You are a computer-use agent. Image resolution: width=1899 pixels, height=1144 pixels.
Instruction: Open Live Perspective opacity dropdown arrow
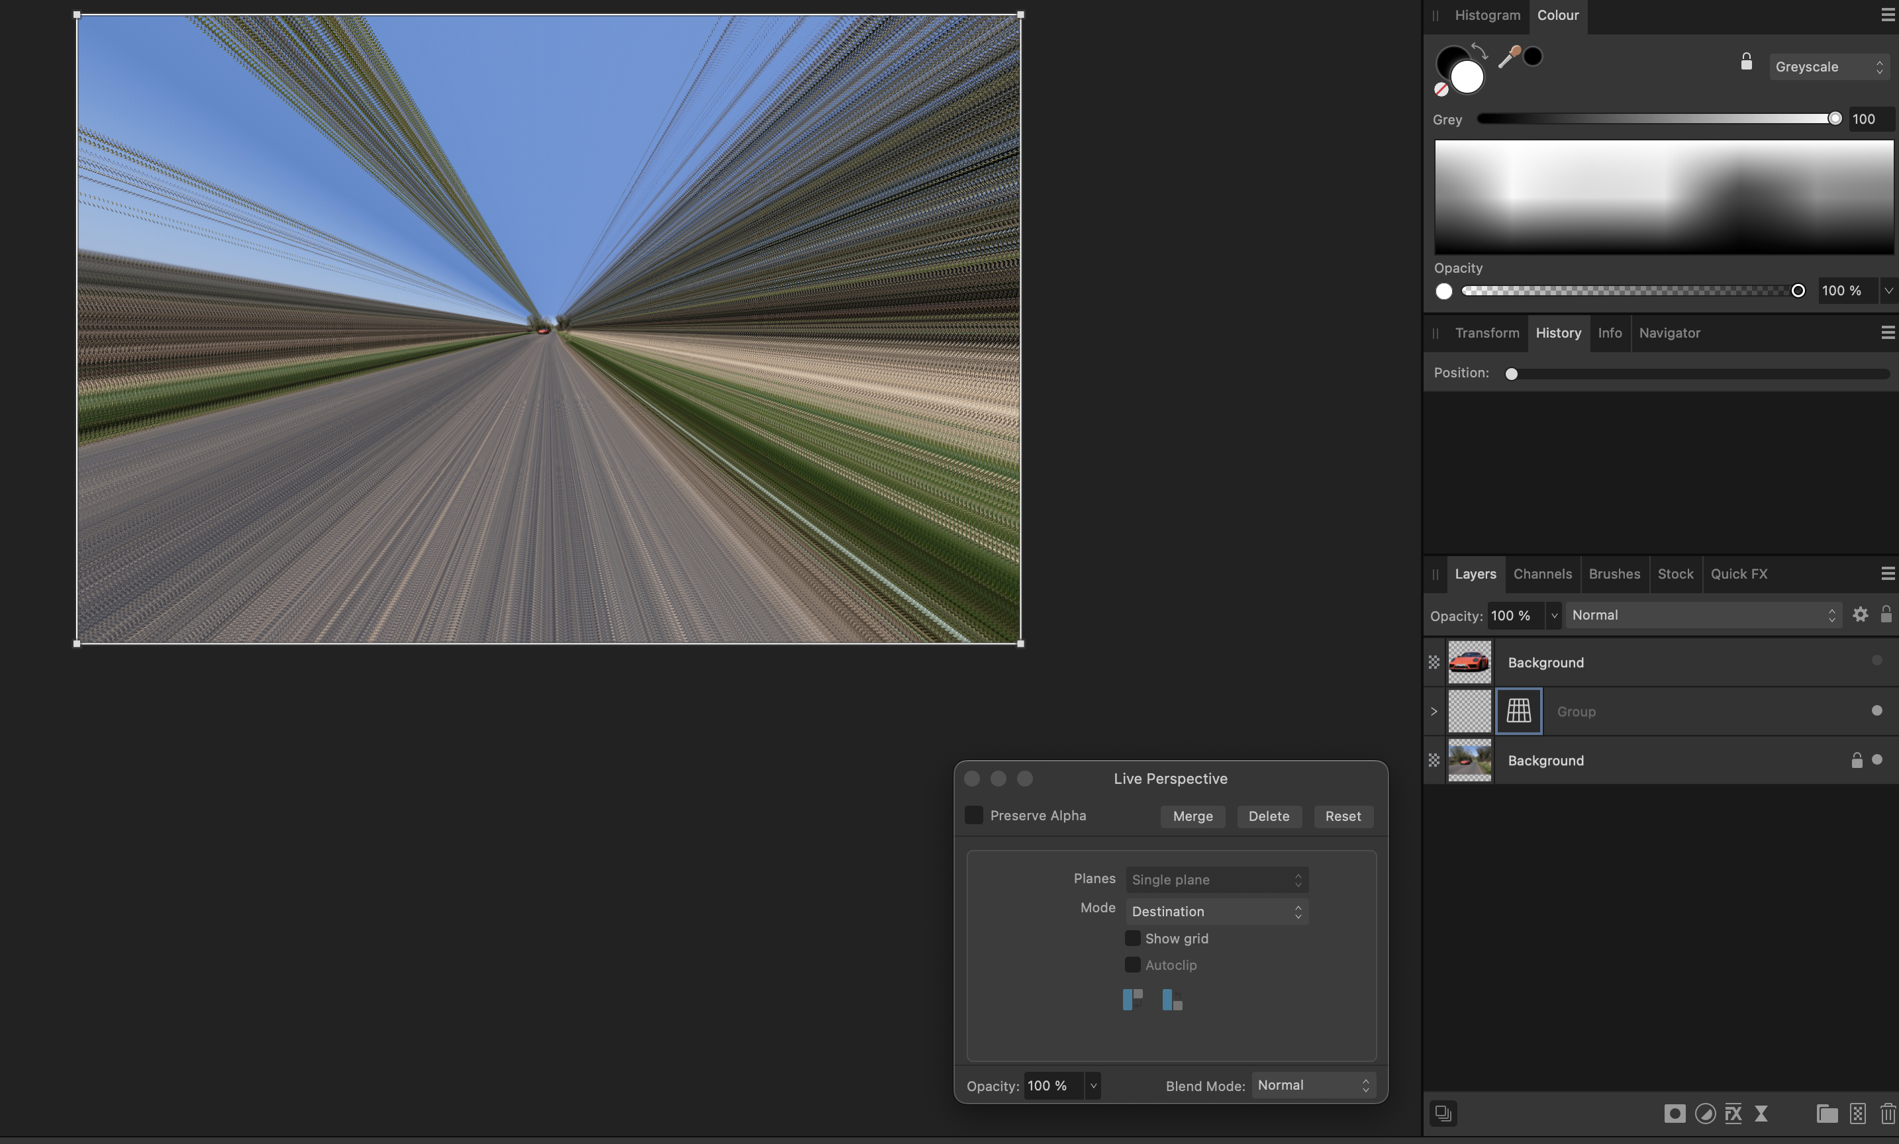[1093, 1086]
